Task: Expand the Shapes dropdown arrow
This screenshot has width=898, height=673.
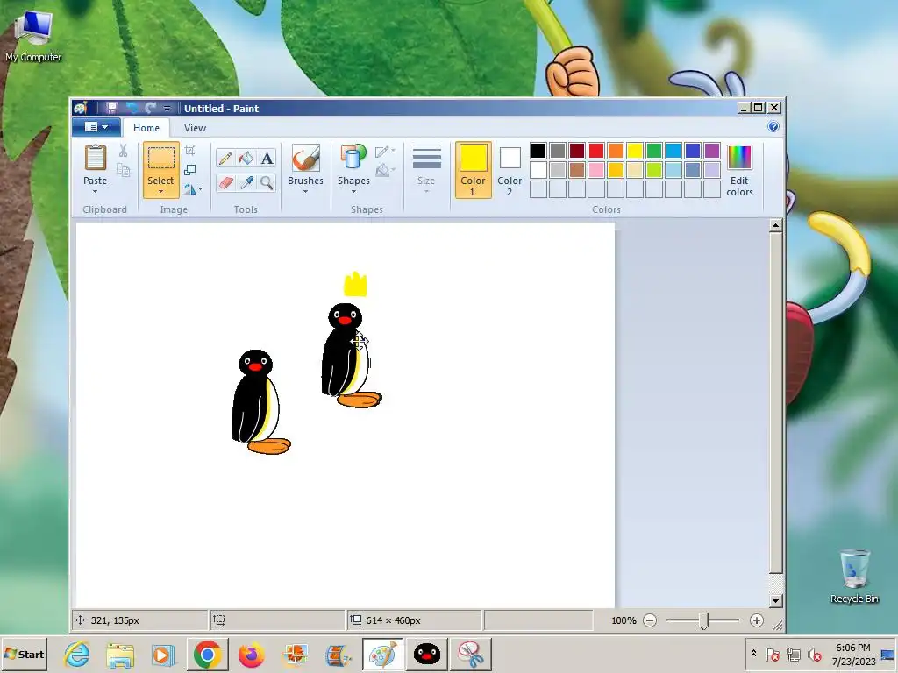Action: click(x=353, y=191)
